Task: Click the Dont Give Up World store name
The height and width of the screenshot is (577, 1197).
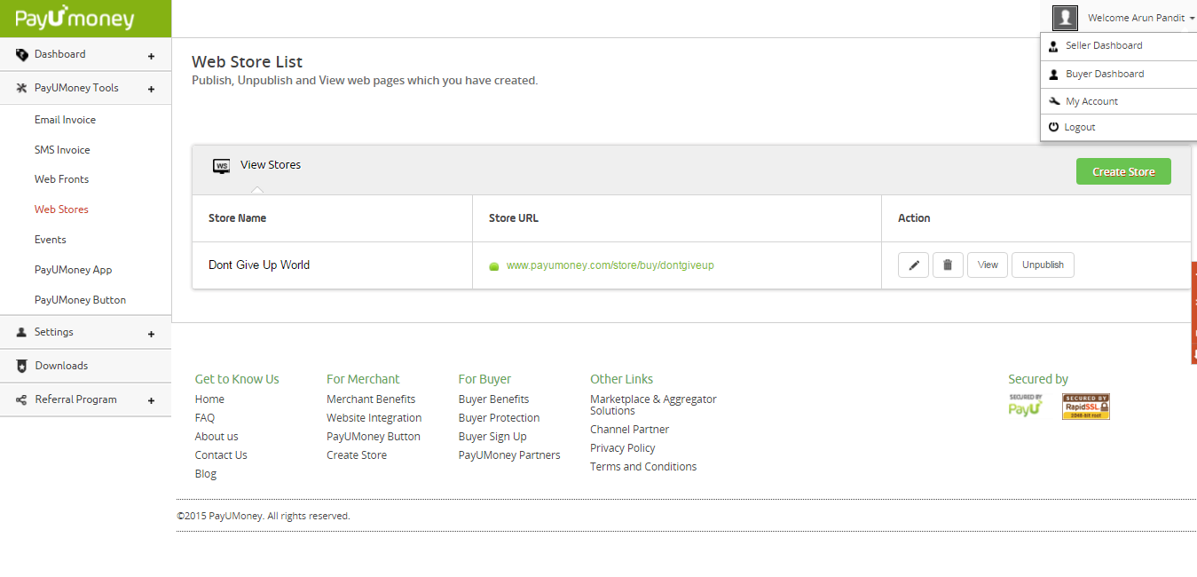Action: 259,265
